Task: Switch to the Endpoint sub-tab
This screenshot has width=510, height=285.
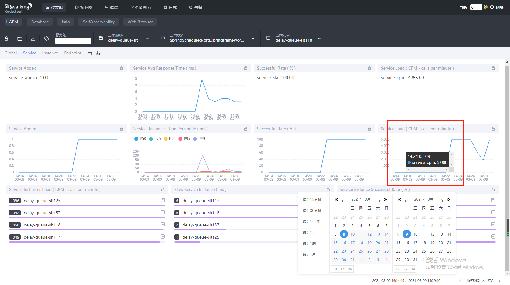Action: pos(73,53)
